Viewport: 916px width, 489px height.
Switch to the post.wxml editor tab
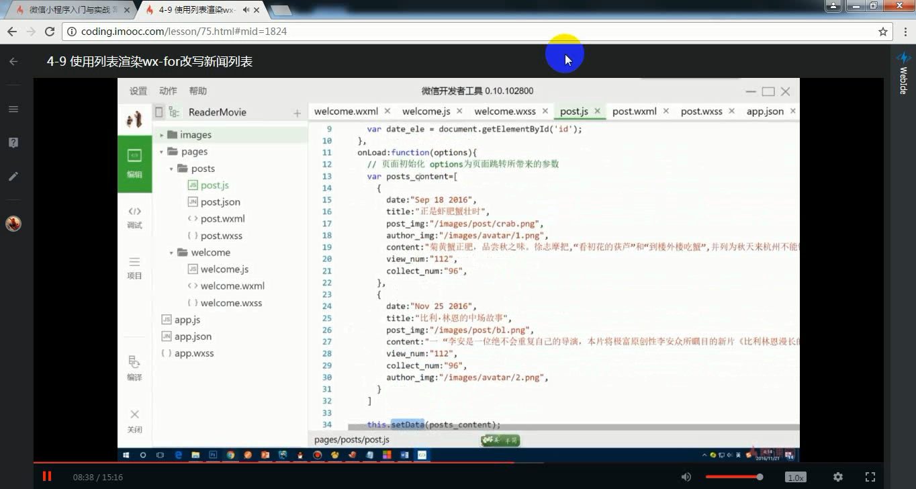click(635, 112)
